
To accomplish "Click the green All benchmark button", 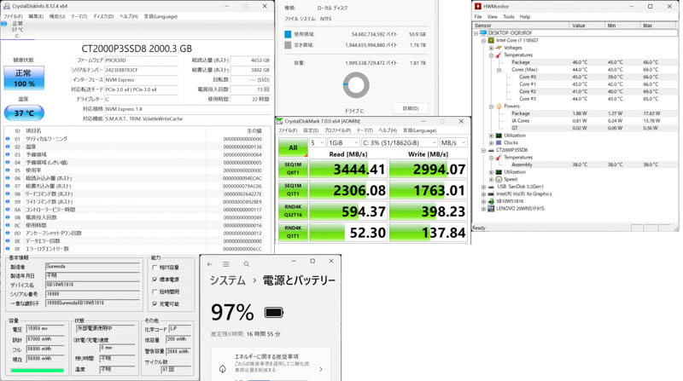I will [x=292, y=147].
